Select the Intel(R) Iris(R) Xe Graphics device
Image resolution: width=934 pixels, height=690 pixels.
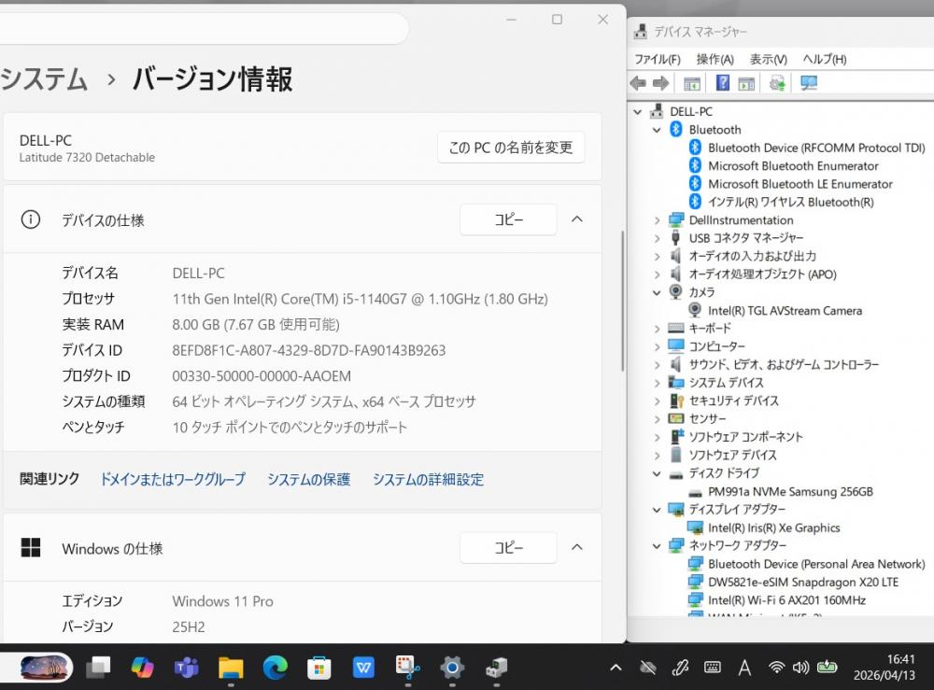773,528
